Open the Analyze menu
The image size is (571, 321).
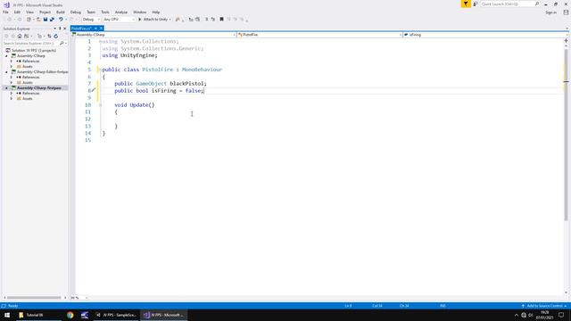pyautogui.click(x=121, y=12)
